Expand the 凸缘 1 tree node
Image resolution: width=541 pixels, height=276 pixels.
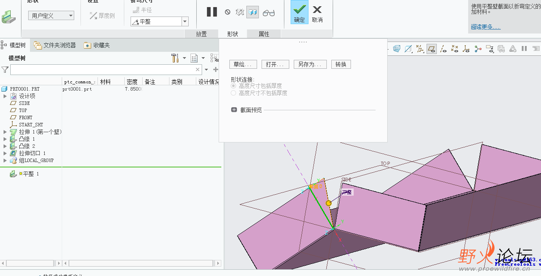(x=5, y=139)
